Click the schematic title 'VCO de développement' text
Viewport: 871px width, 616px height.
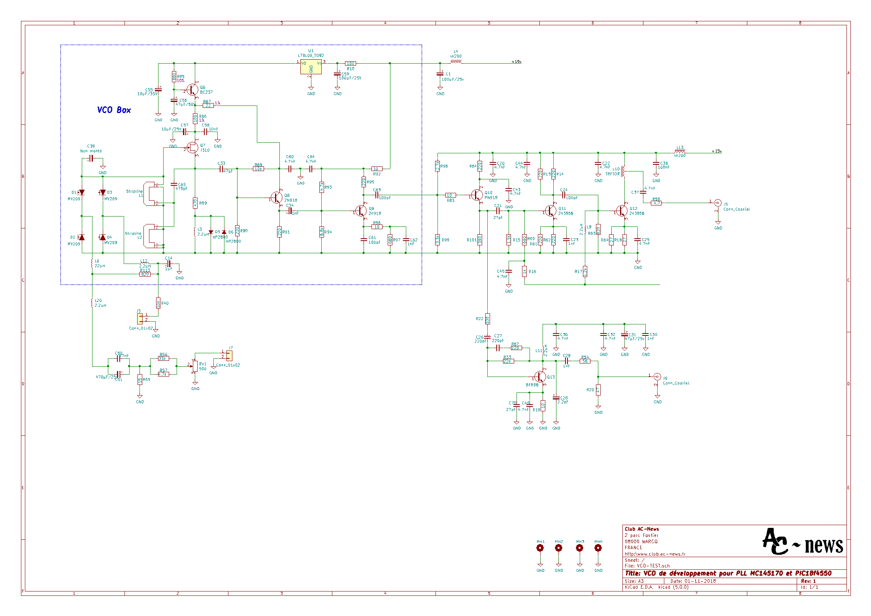click(728, 573)
